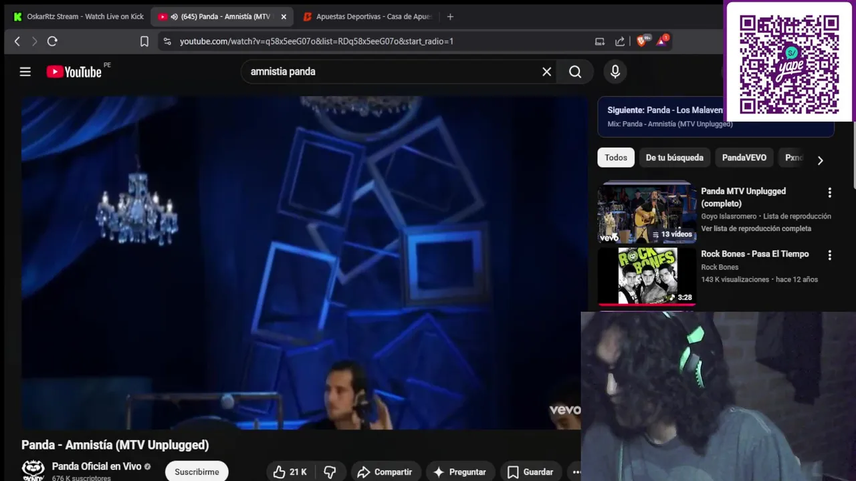856x481 pixels.
Task: Open Panda MTV Unplugged playlist thumbnail
Action: tap(647, 212)
